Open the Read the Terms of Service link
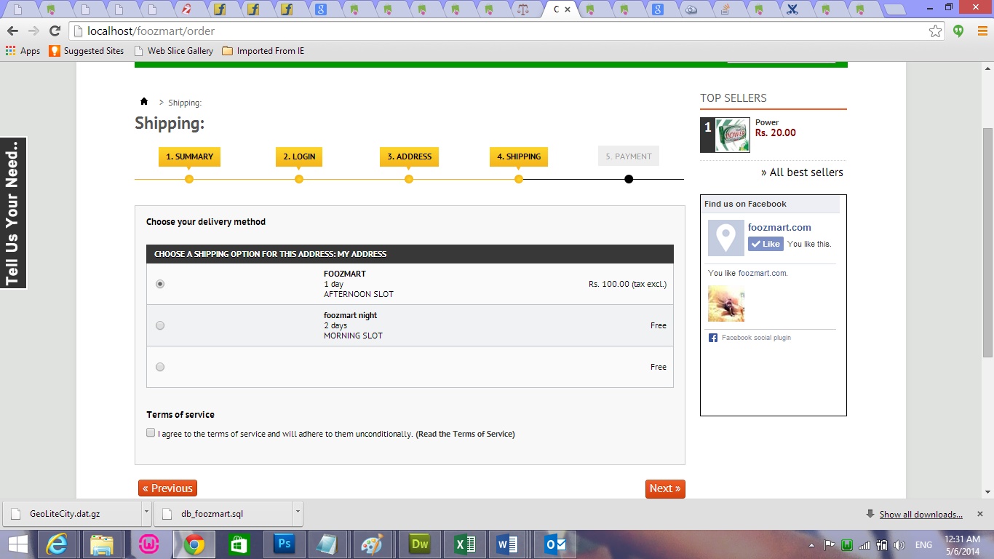Viewport: 994px width, 559px height. [x=465, y=434]
